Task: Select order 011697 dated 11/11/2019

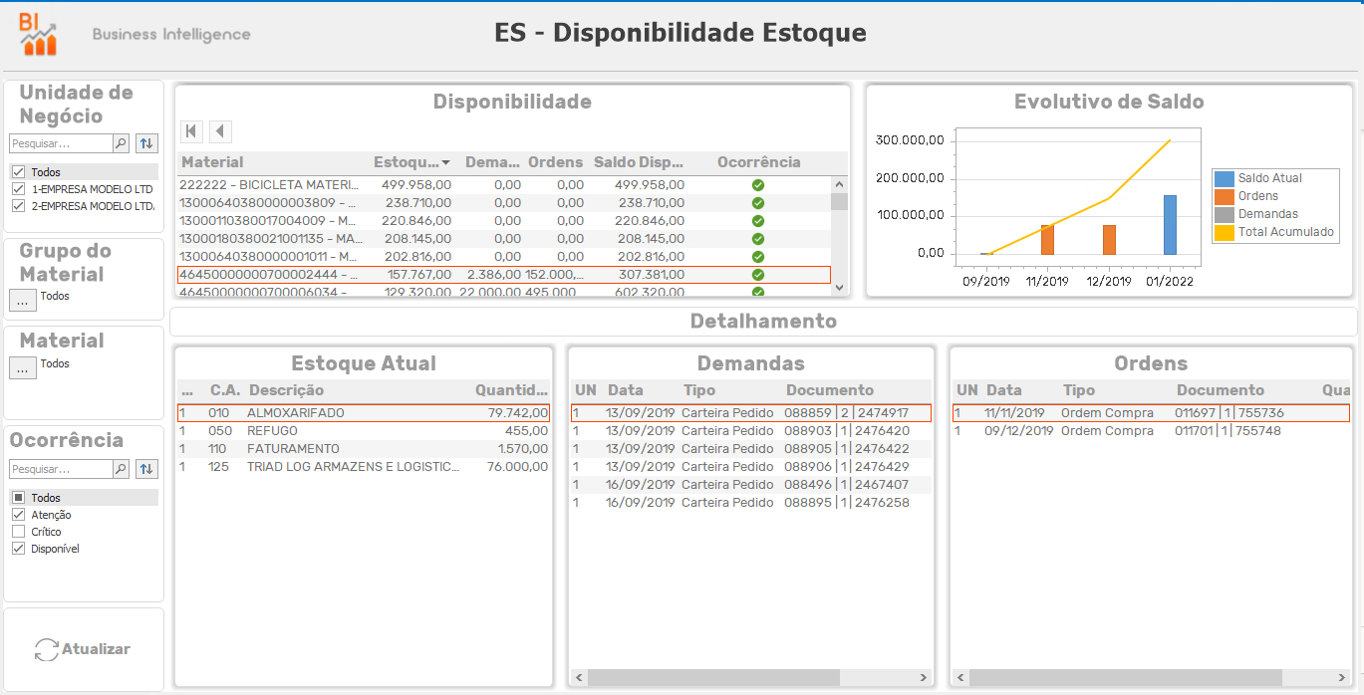Action: [1152, 413]
